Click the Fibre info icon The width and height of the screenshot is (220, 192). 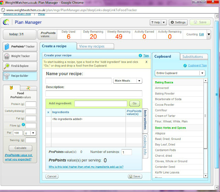tap(23, 125)
